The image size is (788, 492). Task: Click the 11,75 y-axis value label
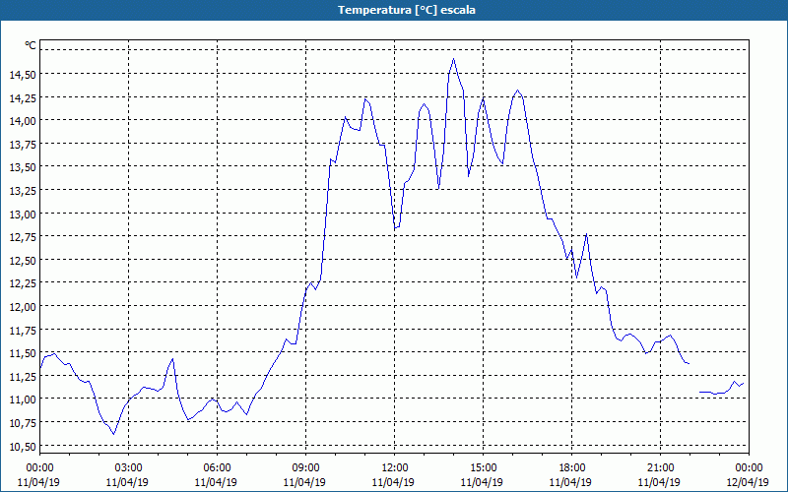22,330
